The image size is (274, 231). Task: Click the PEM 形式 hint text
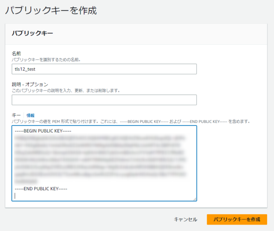click(x=131, y=122)
